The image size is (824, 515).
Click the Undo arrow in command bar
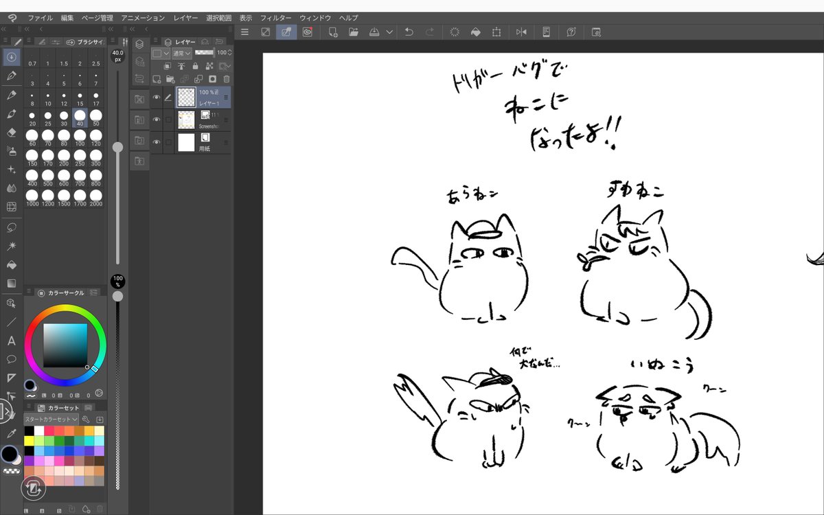[409, 32]
